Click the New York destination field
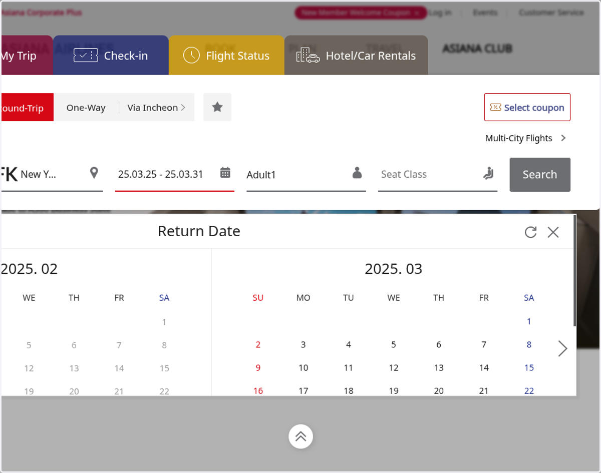The height and width of the screenshot is (473, 601). [52, 174]
